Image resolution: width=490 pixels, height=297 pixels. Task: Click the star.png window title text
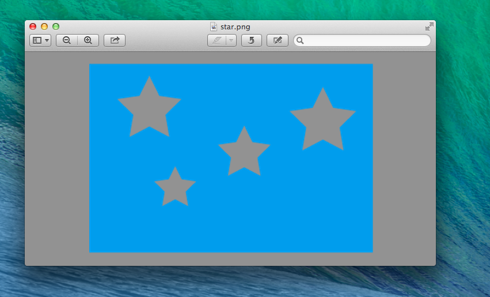coord(235,27)
